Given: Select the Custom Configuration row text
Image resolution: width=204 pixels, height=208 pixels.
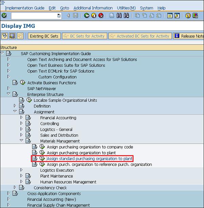Looking at the screenshot, I should click(57, 77).
